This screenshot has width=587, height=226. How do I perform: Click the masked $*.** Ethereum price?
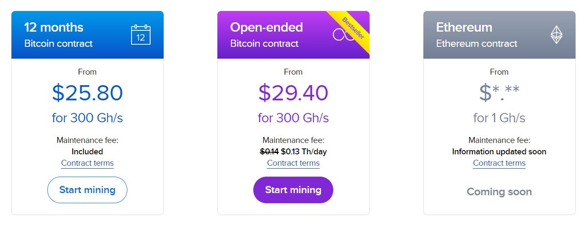click(499, 93)
